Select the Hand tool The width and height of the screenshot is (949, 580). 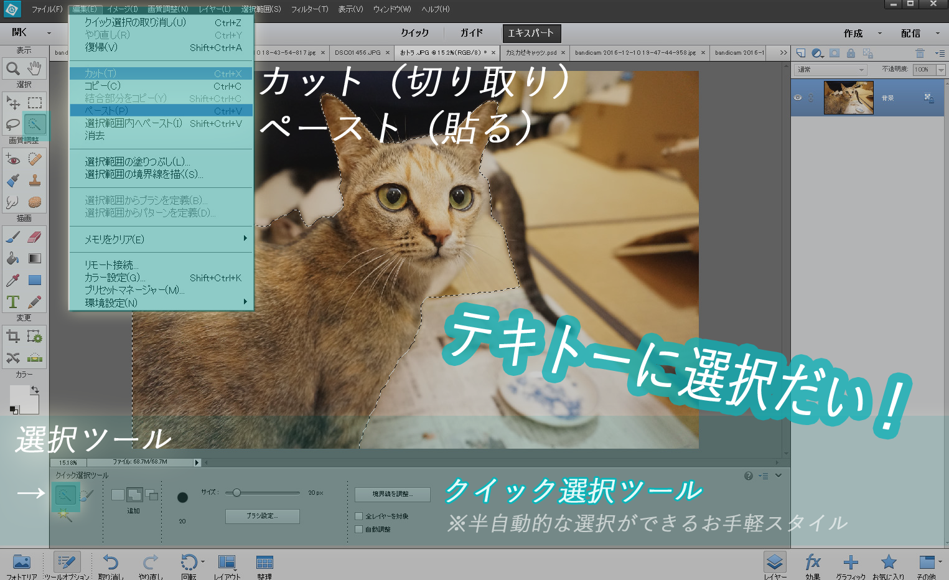(x=35, y=68)
